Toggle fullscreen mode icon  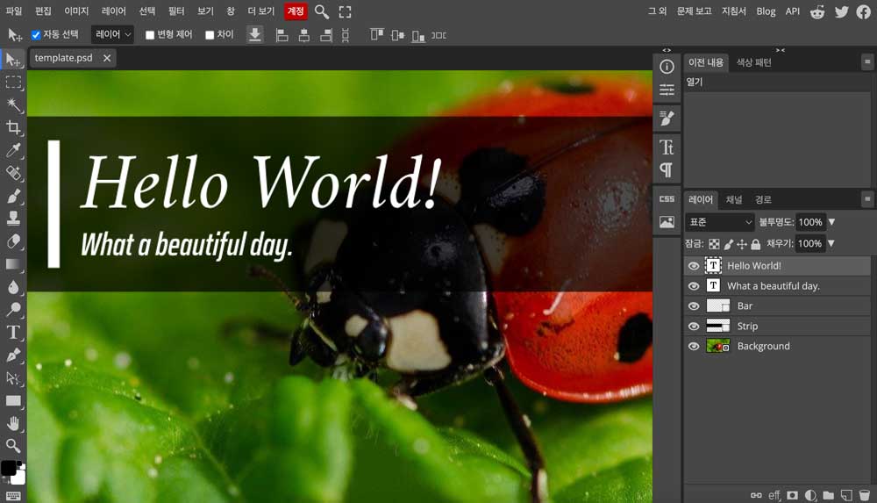coord(345,11)
